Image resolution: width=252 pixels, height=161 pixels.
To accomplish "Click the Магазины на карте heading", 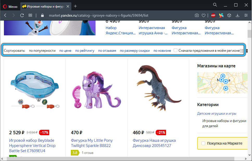I will [x=216, y=66].
